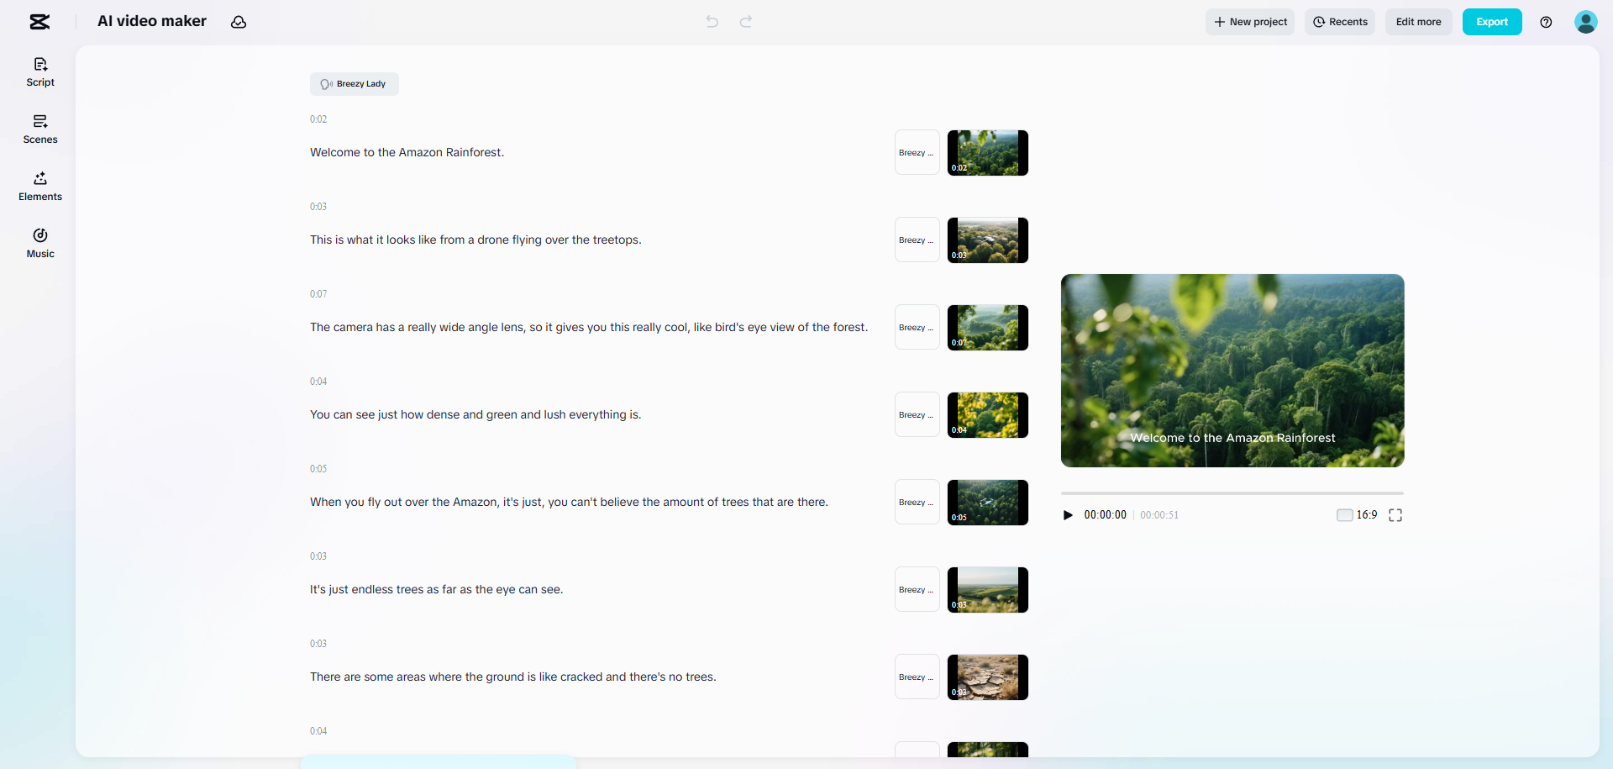1613x769 pixels.
Task: Open the Recents list
Action: point(1339,22)
